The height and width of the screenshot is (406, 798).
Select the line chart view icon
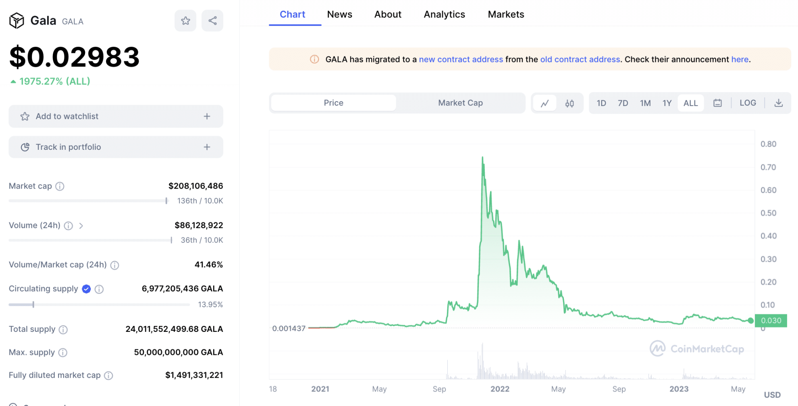click(544, 103)
